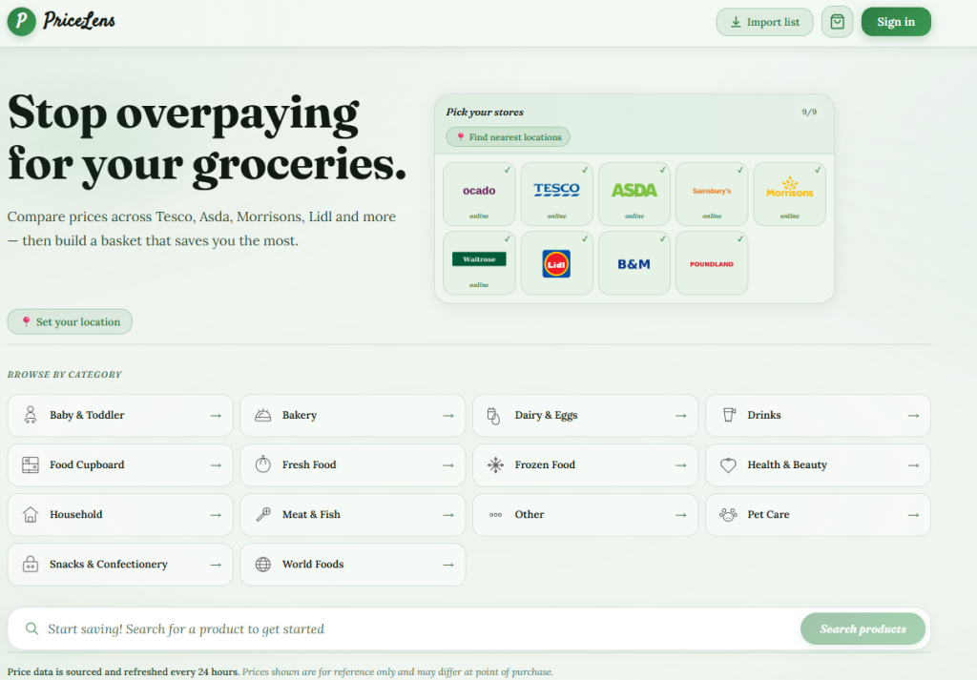Browse the World Foods category
This screenshot has height=680, width=977.
(x=353, y=565)
